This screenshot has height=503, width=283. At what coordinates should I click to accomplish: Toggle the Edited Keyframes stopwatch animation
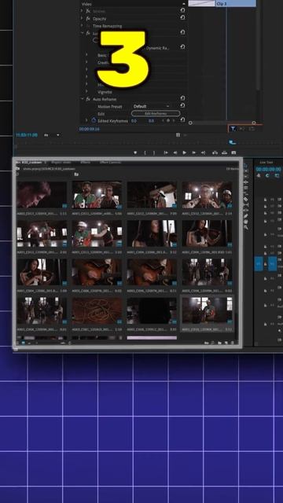coord(94,120)
